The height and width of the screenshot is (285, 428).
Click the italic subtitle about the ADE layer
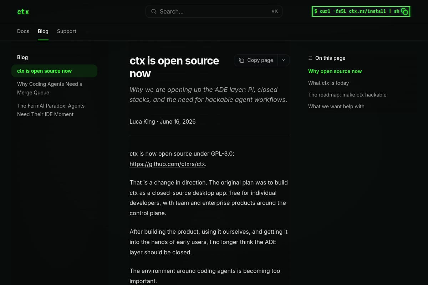(x=208, y=95)
